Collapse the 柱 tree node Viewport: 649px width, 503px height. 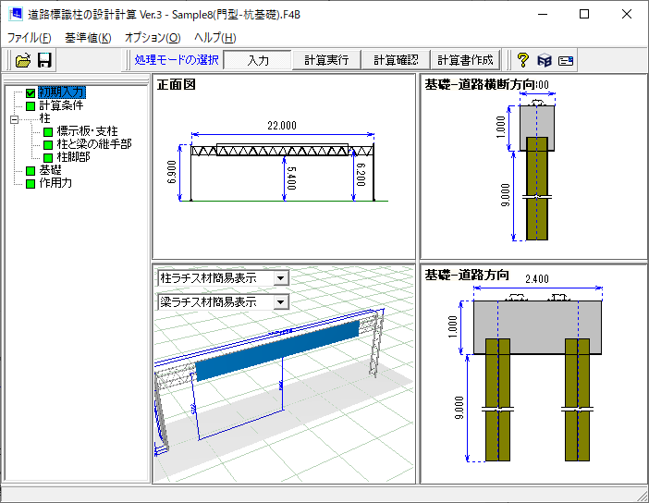point(15,119)
